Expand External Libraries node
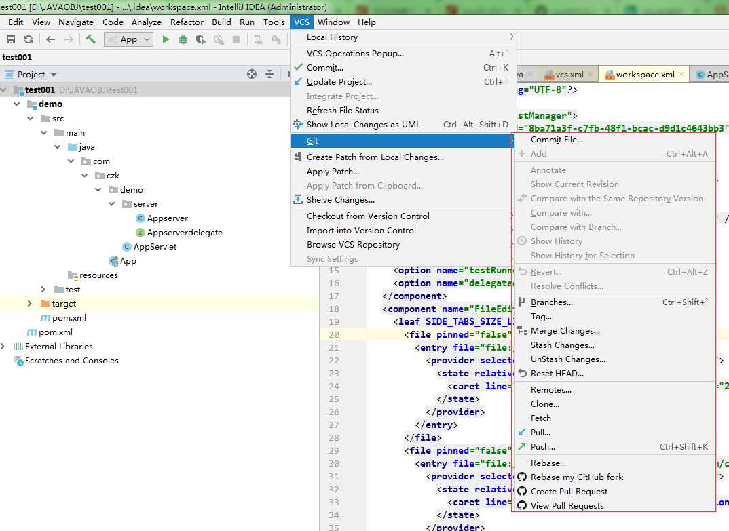The image size is (729, 531). pyautogui.click(x=3, y=346)
